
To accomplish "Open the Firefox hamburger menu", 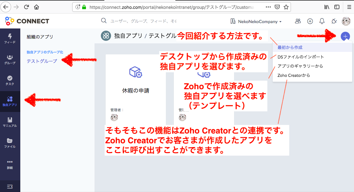I will 349,7.
